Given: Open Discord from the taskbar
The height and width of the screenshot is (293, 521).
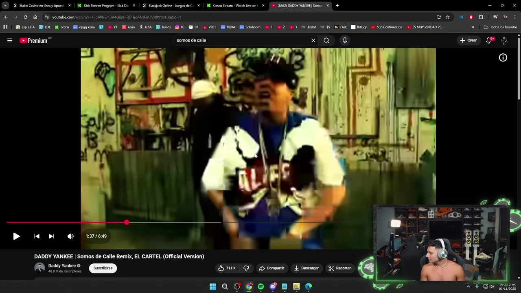Looking at the screenshot, I should (x=273, y=286).
